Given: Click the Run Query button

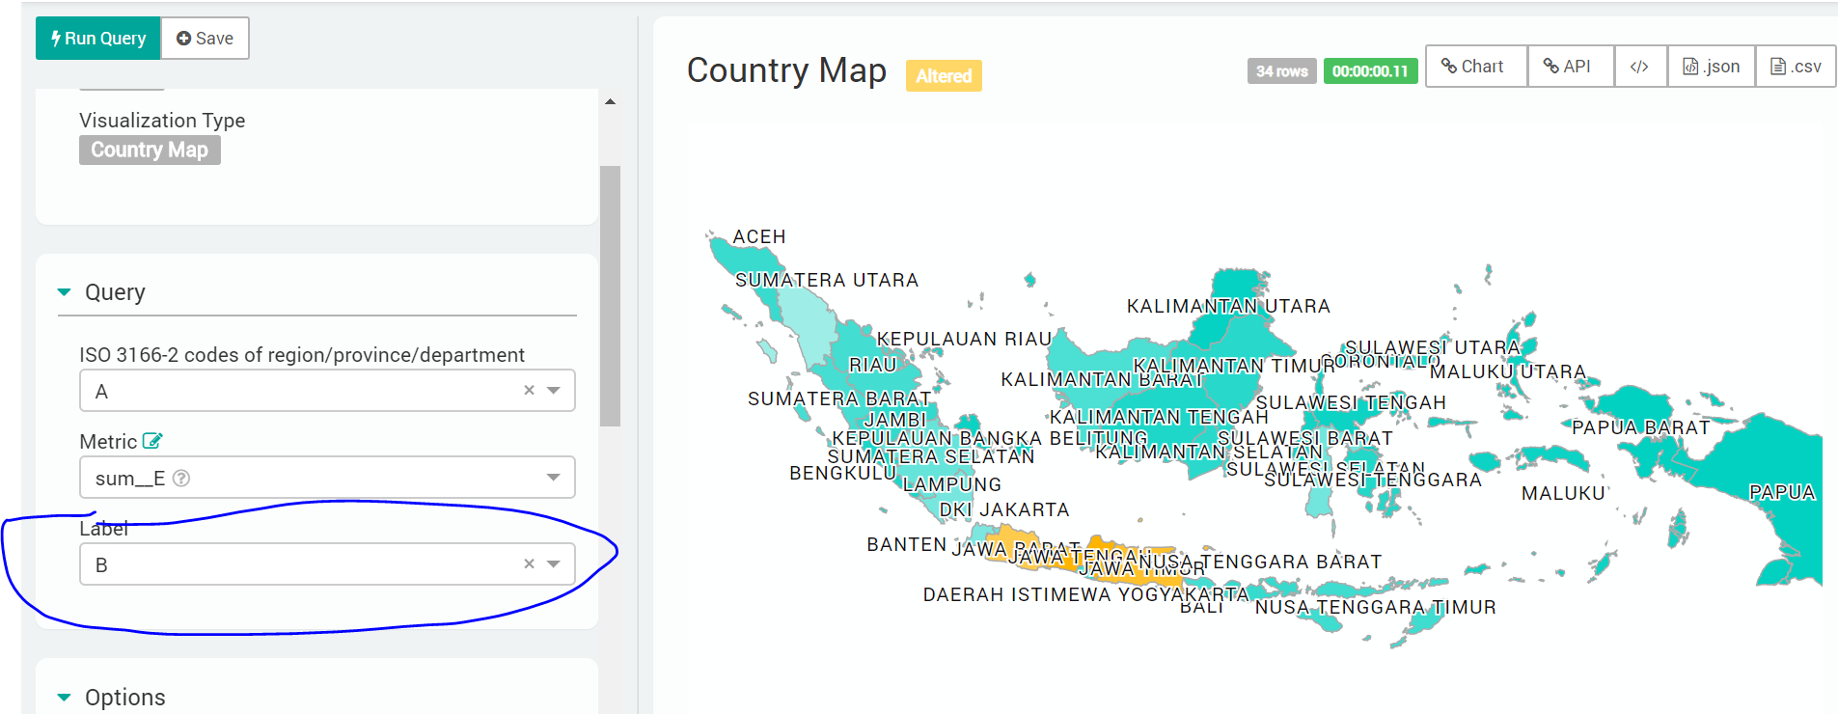Looking at the screenshot, I should [98, 39].
